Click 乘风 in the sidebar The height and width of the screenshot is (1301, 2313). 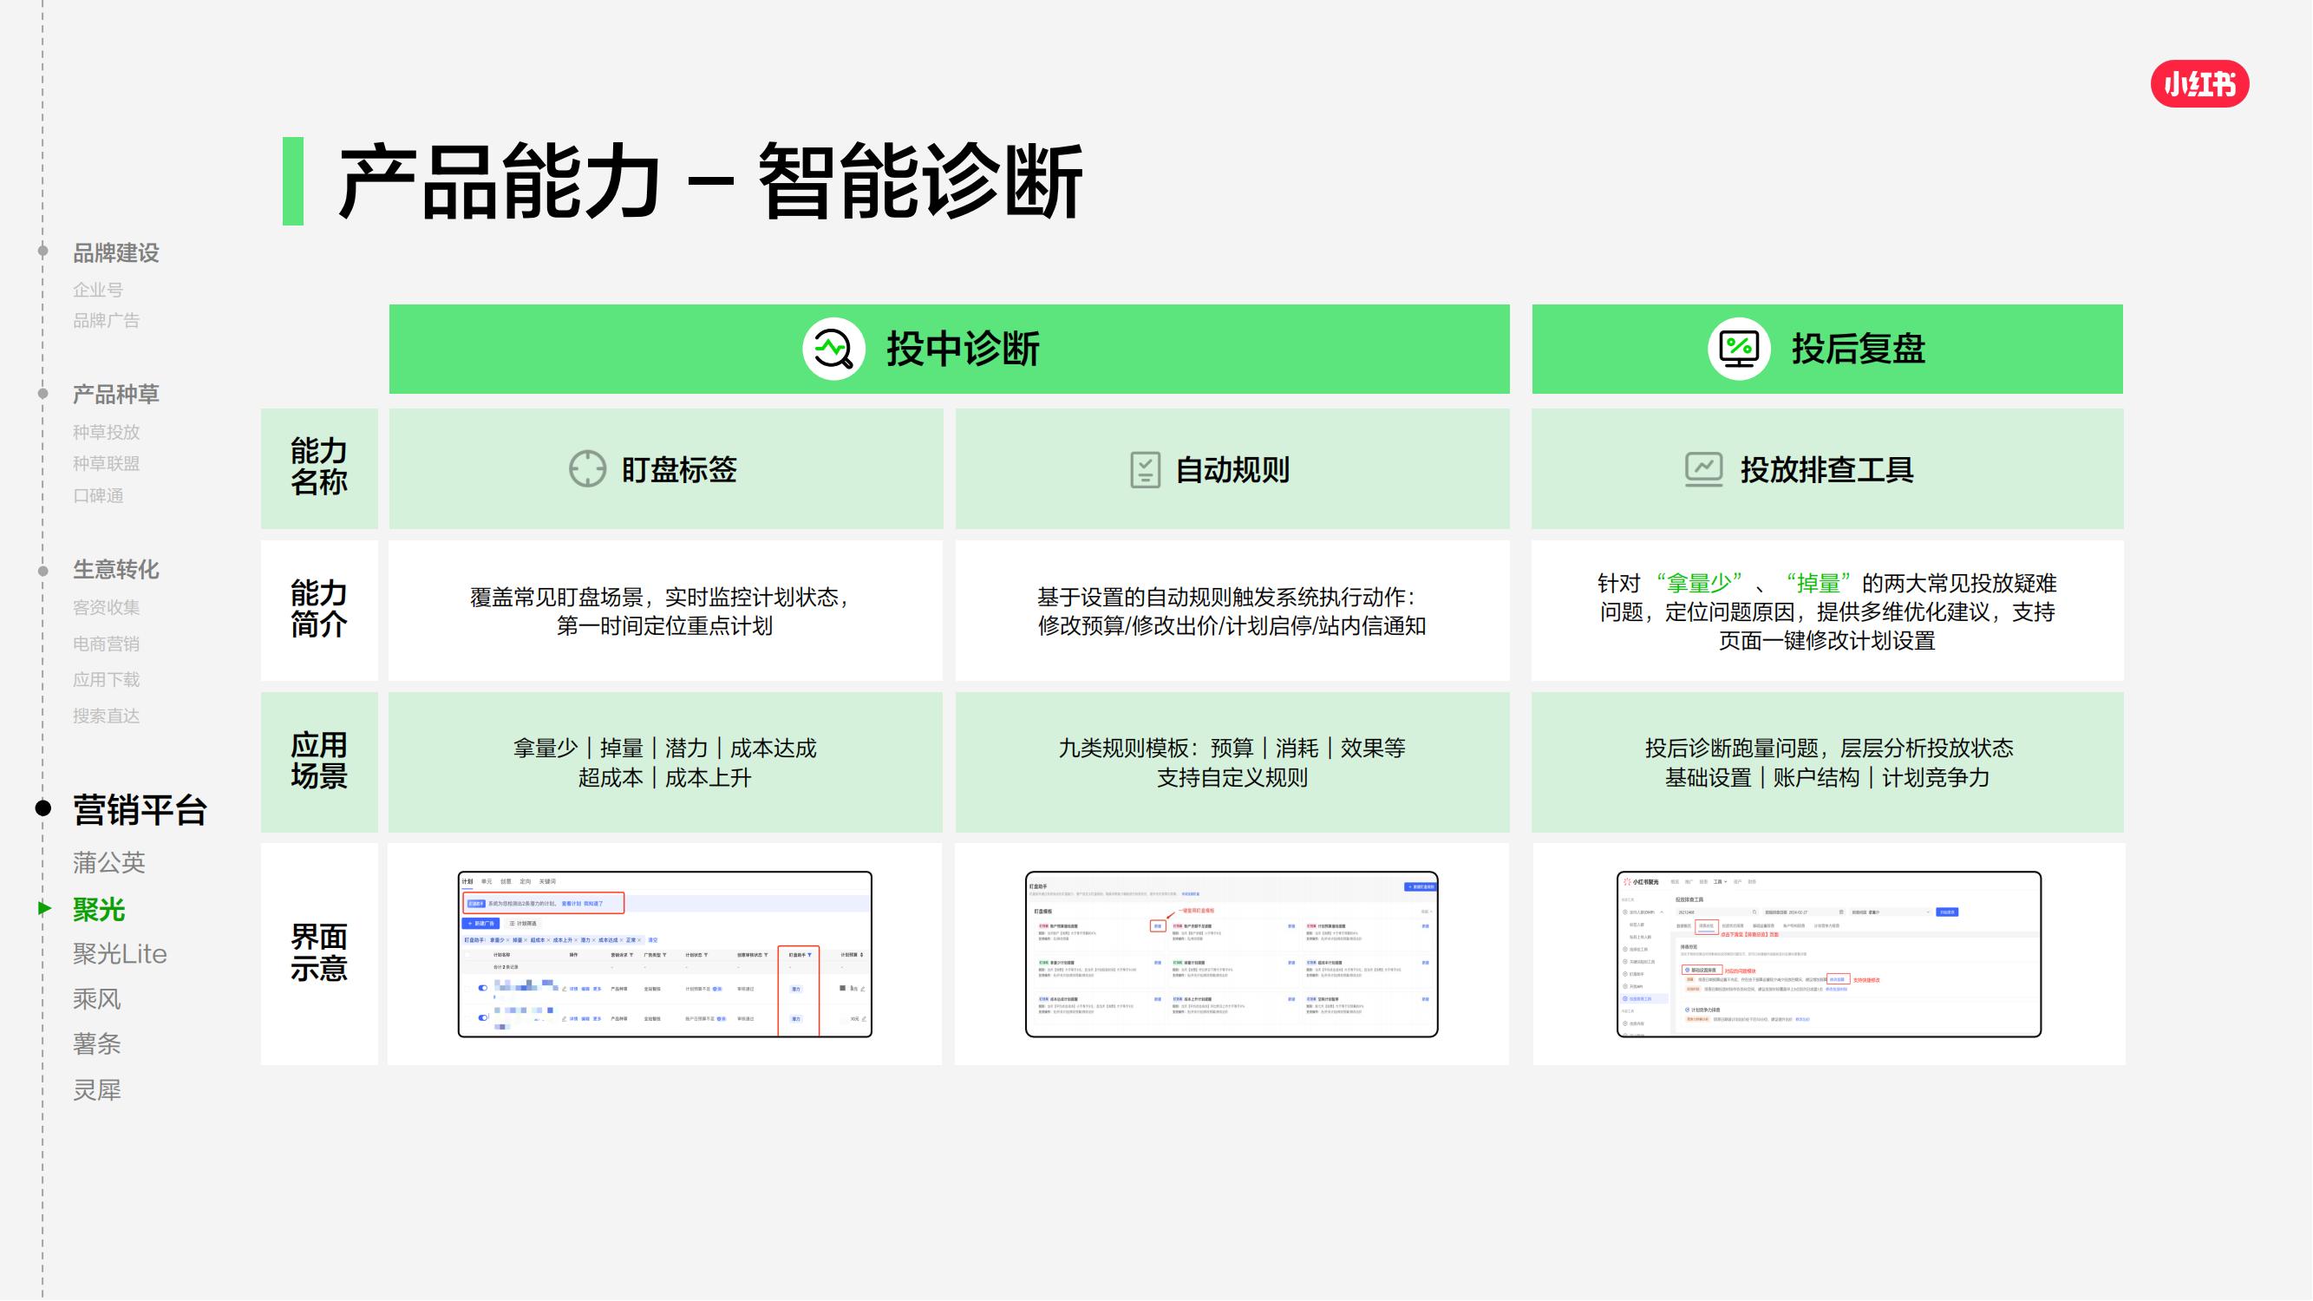click(x=97, y=999)
